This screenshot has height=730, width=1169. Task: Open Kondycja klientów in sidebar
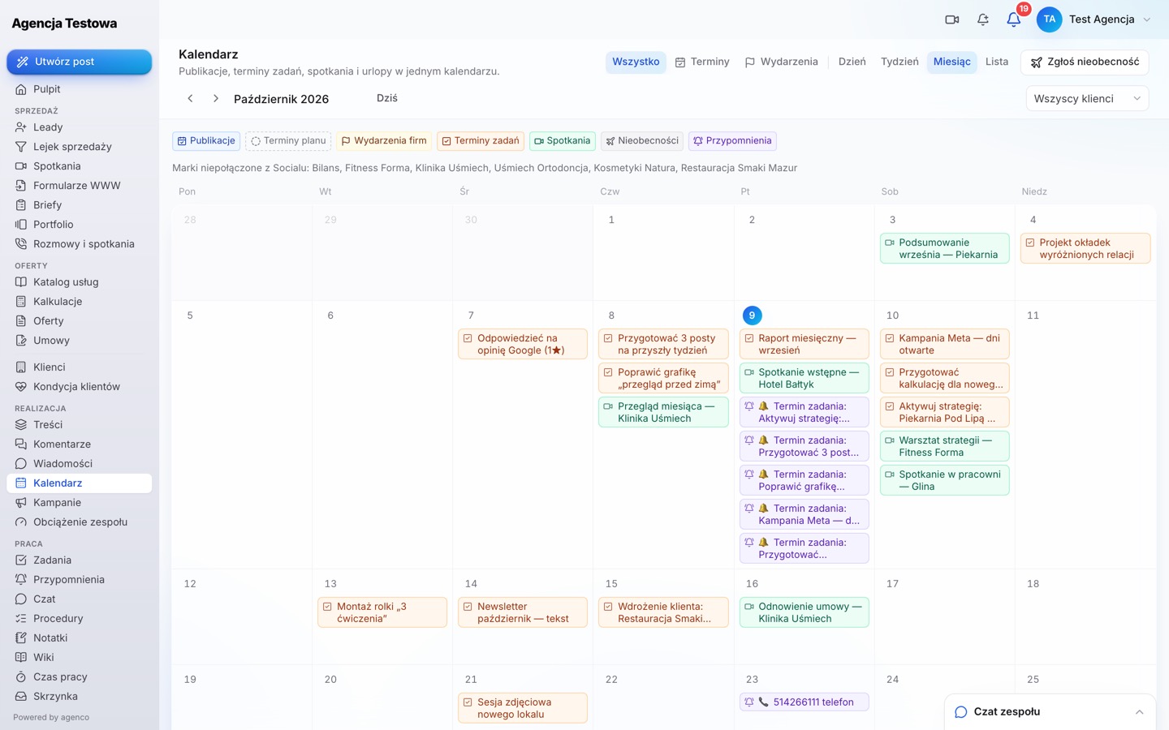(79, 387)
